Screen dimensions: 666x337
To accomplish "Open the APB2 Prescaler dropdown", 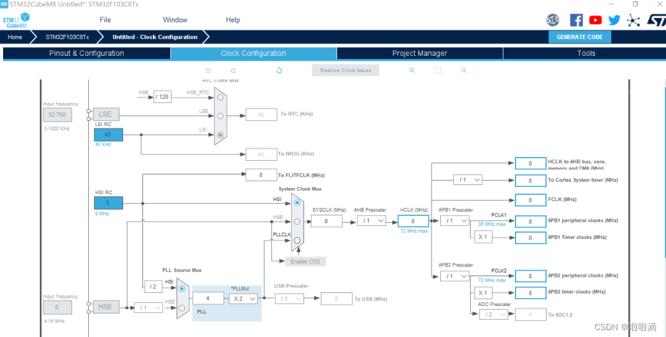I will 455,276.
